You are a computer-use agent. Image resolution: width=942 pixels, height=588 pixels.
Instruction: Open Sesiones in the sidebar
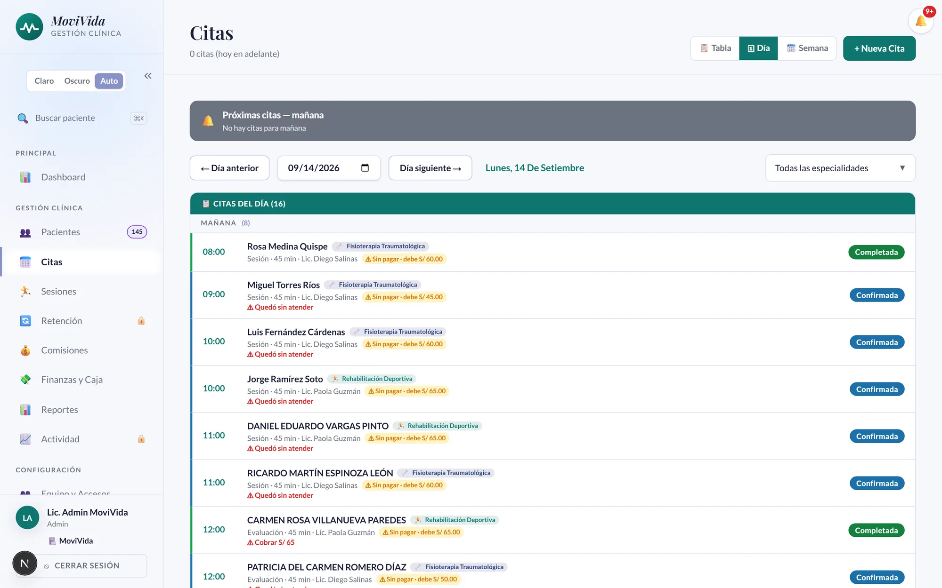pos(82,292)
